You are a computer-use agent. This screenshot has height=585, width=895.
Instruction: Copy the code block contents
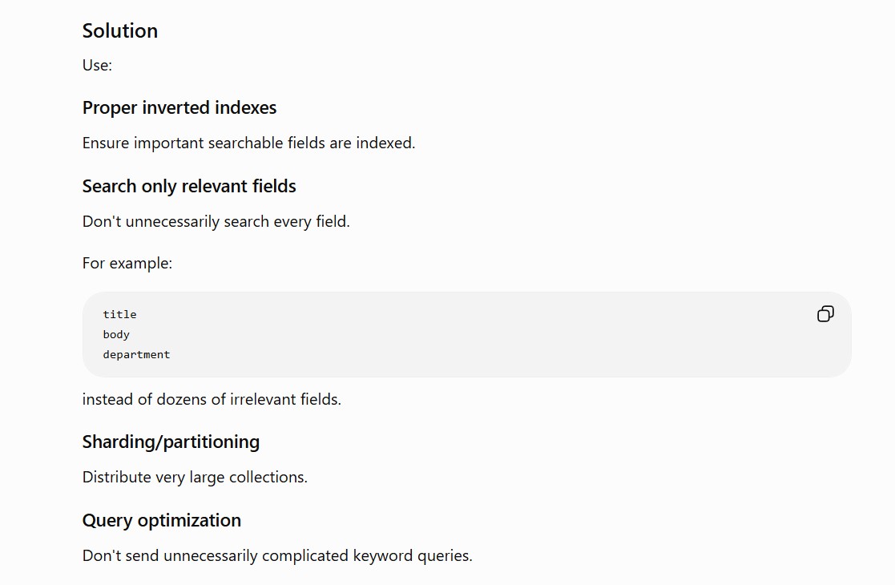tap(825, 314)
